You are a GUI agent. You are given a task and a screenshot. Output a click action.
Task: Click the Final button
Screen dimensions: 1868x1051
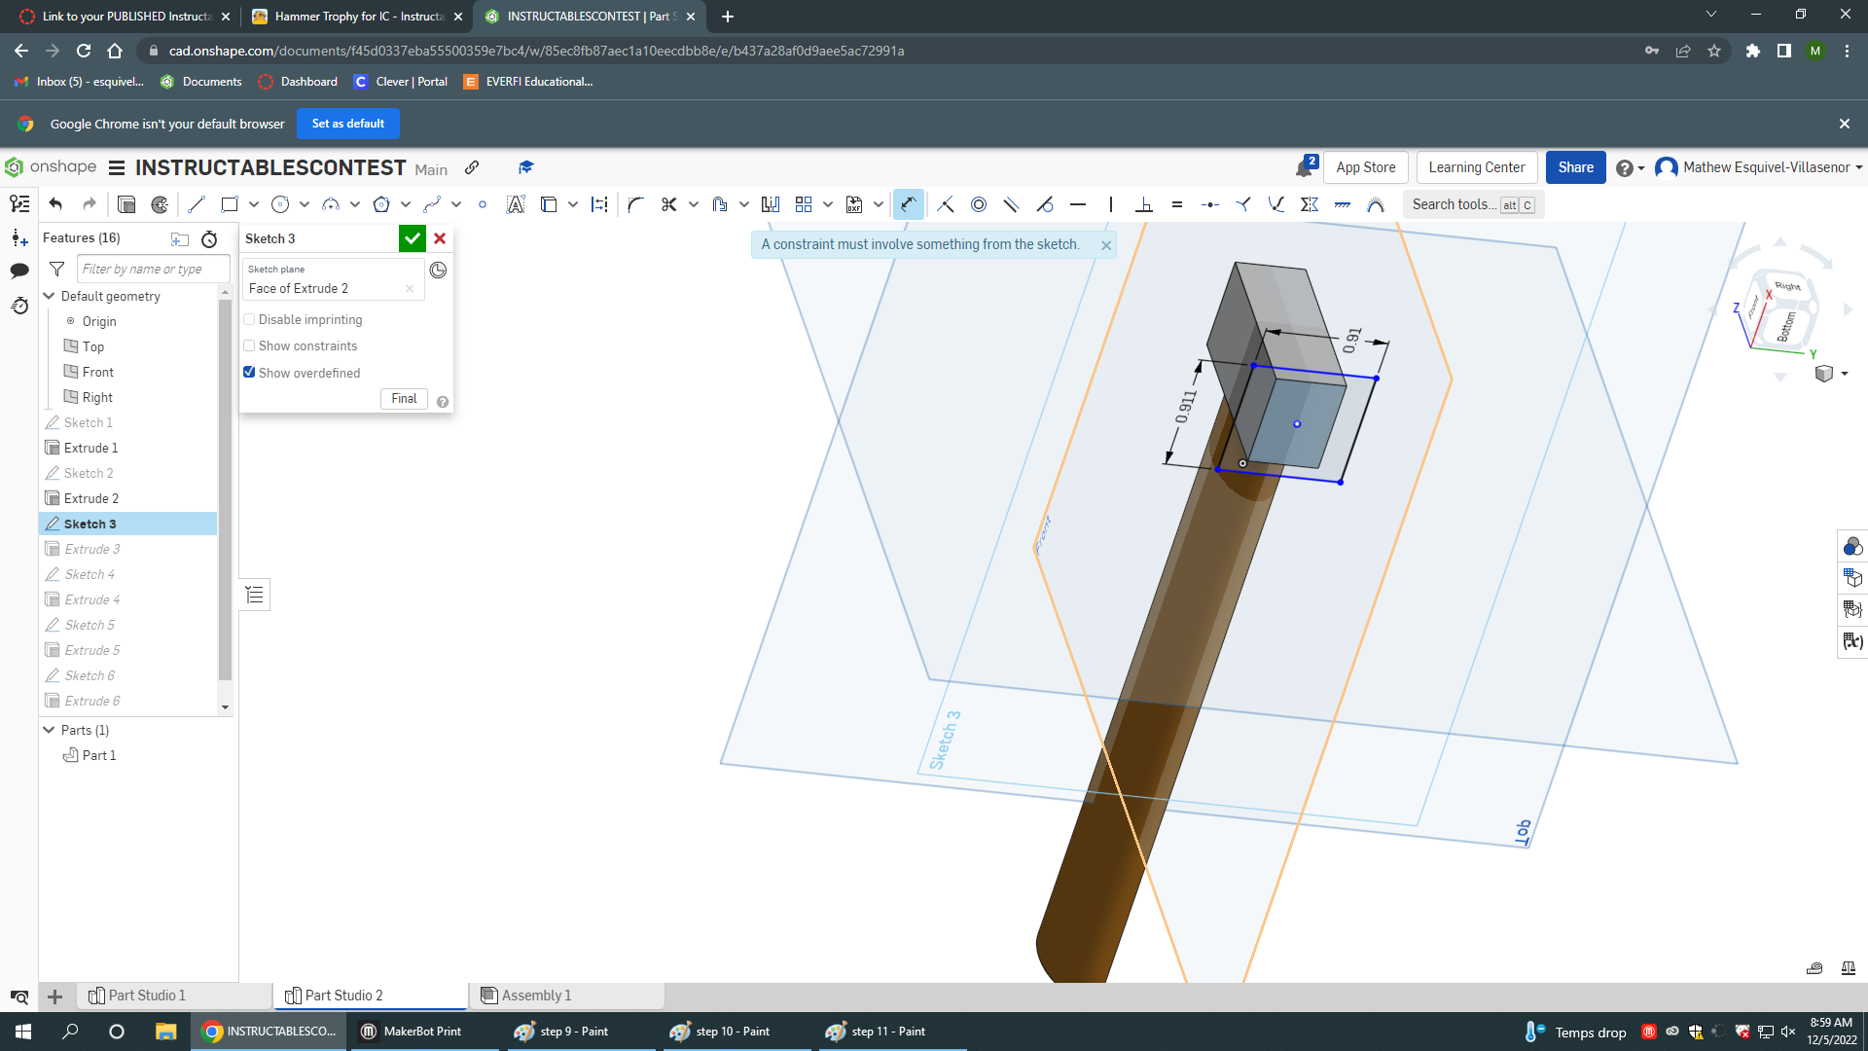pos(404,399)
